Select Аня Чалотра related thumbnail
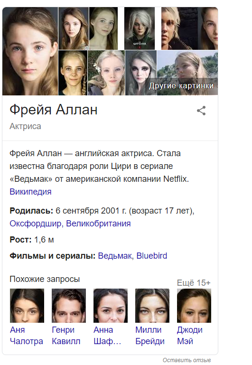The height and width of the screenshot is (365, 252). click(27, 306)
